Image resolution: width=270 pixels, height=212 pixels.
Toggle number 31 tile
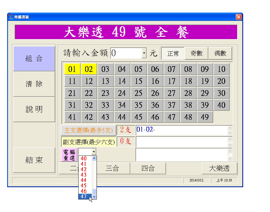click(72, 105)
